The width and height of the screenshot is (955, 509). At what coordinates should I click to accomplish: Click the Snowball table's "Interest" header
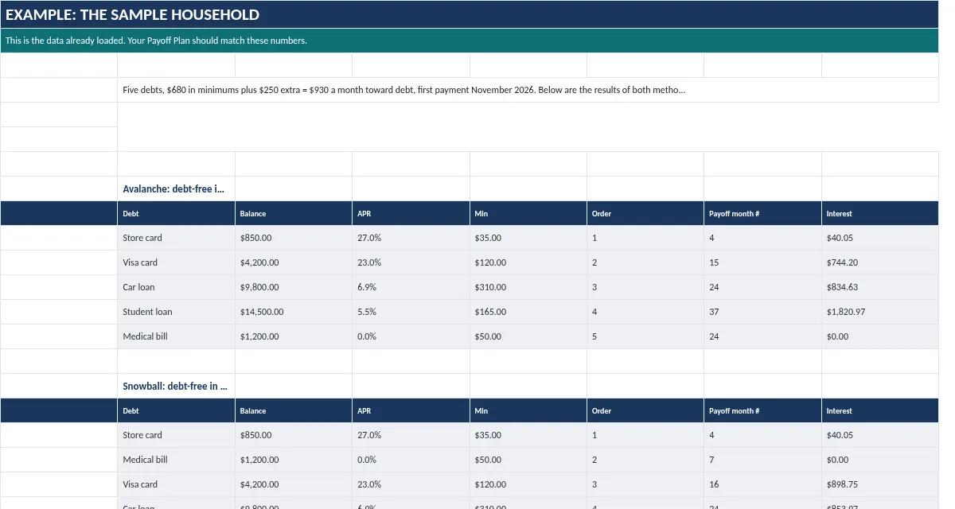pyautogui.click(x=880, y=410)
